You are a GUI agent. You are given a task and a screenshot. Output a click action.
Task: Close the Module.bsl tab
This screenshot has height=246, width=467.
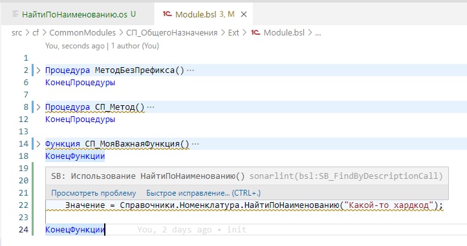tap(244, 14)
